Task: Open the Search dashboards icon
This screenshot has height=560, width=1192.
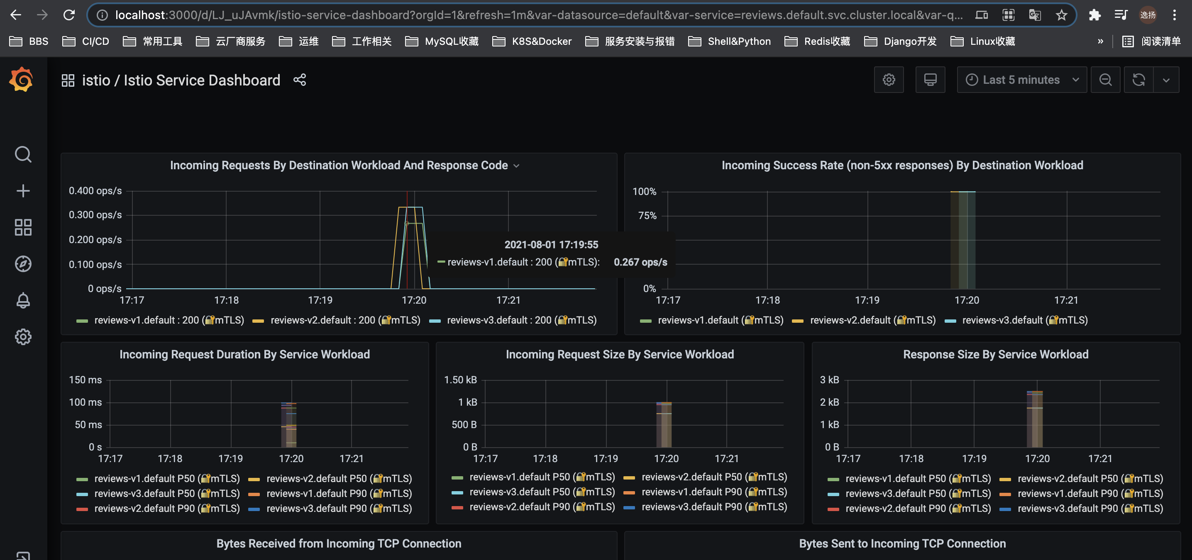Action: pos(23,154)
